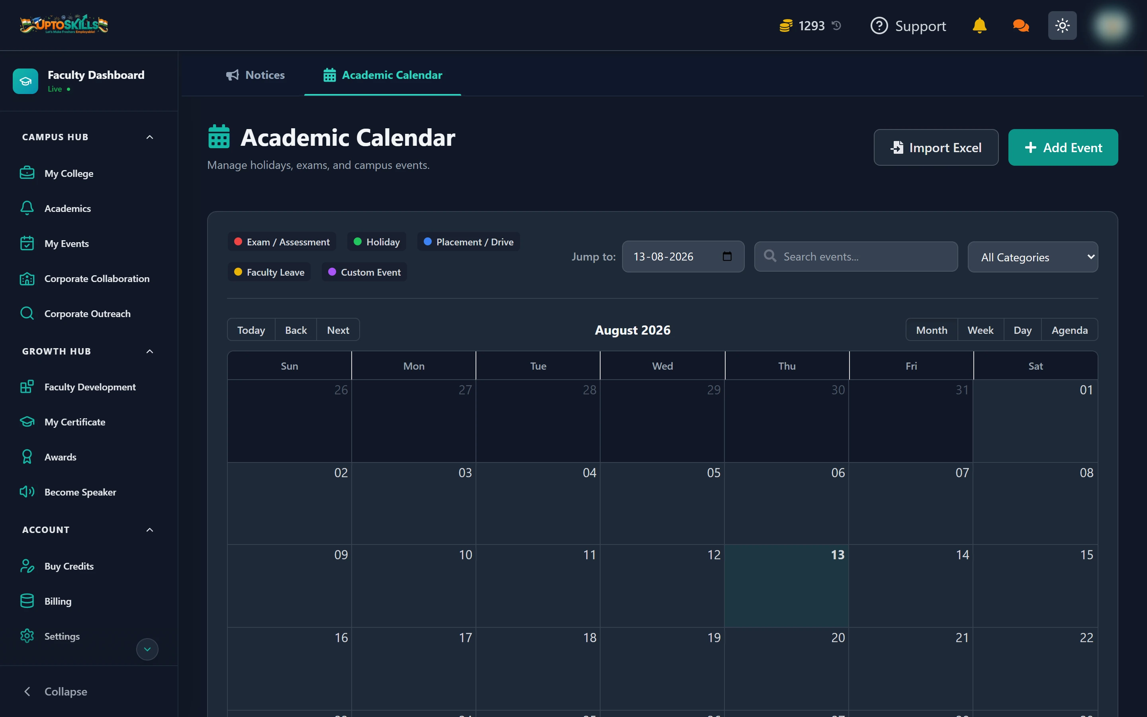Click the Search events field
The width and height of the screenshot is (1147, 717).
[x=856, y=257]
